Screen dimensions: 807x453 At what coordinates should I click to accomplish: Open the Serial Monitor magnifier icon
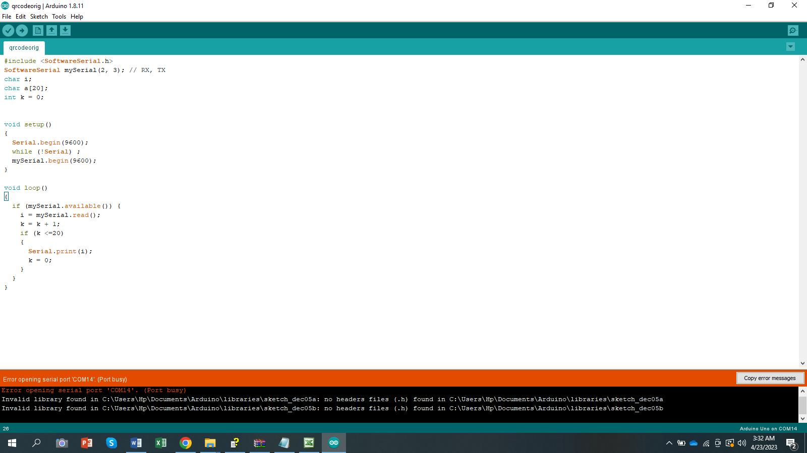pos(793,30)
